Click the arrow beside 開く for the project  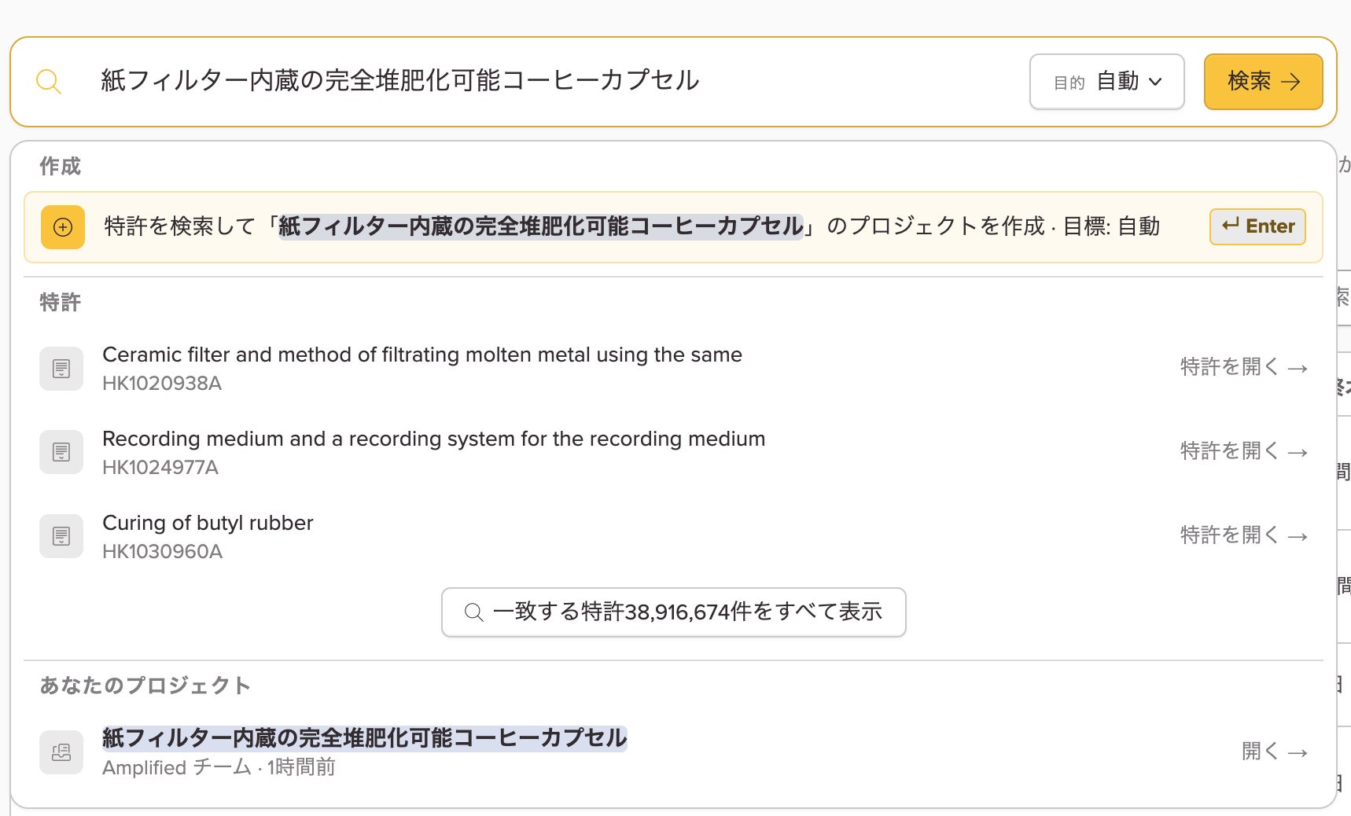[1298, 752]
